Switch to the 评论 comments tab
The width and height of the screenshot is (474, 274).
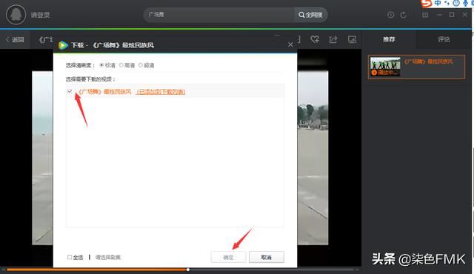click(x=444, y=39)
